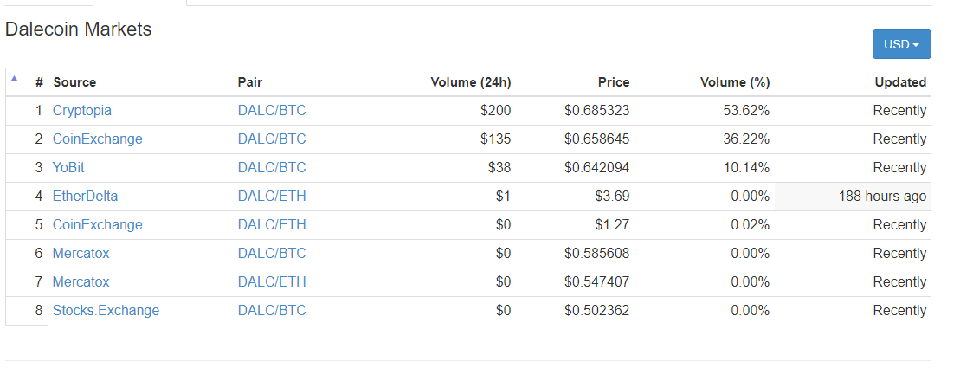Open the USD currency dropdown
The width and height of the screenshot is (973, 368).
902,44
